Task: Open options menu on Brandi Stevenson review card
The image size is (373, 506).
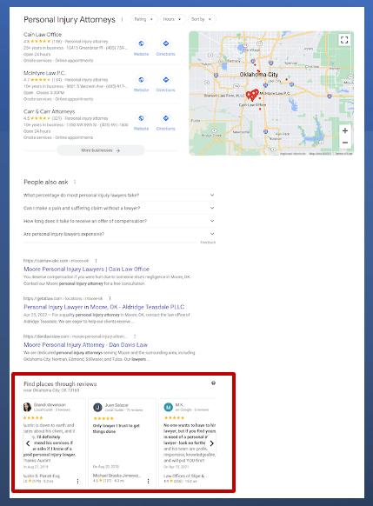Action: point(77,481)
